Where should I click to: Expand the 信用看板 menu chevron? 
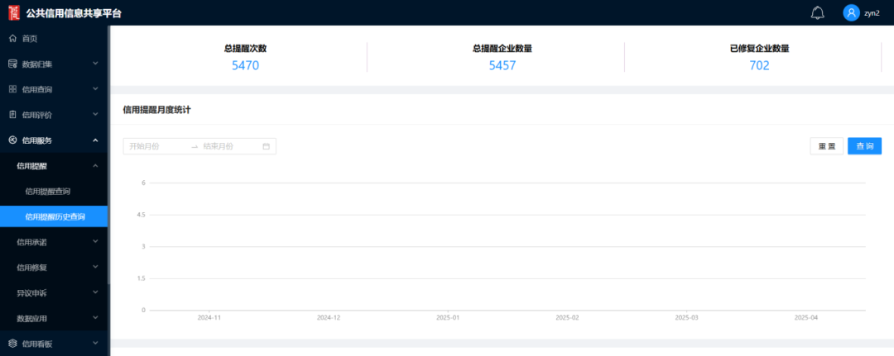(x=95, y=343)
